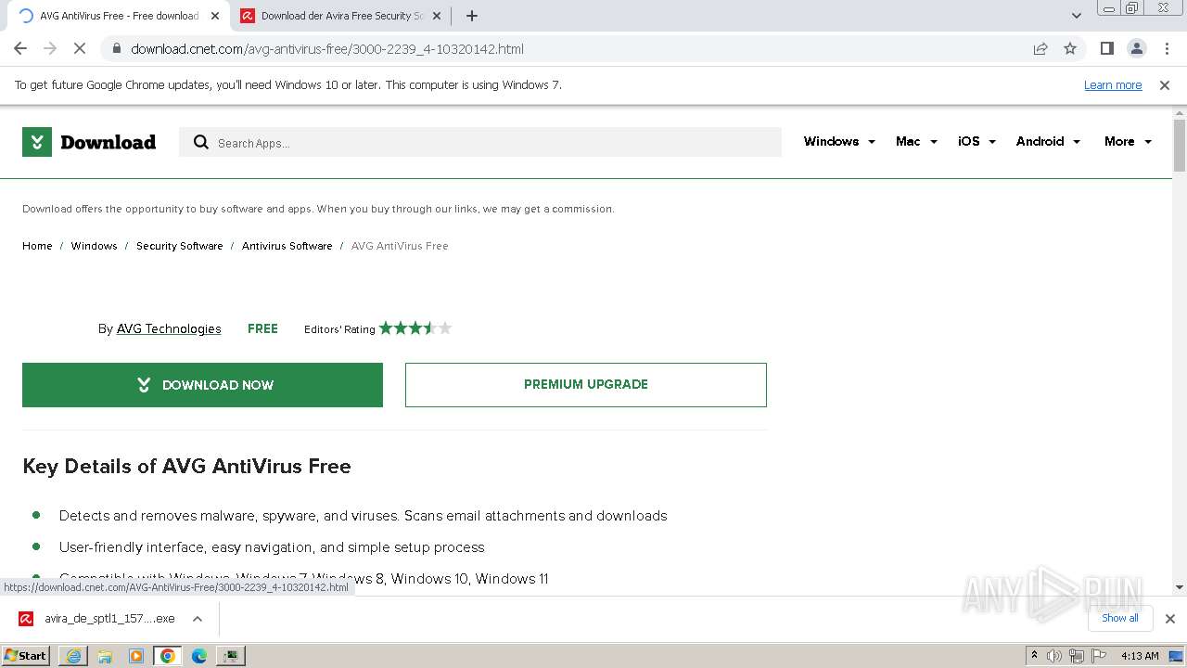The width and height of the screenshot is (1187, 668).
Task: Go back to the previous page
Action: tap(20, 48)
